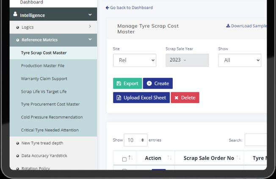Collapse the Intelligence section chevron
The image size is (276, 179).
click(x=90, y=15)
